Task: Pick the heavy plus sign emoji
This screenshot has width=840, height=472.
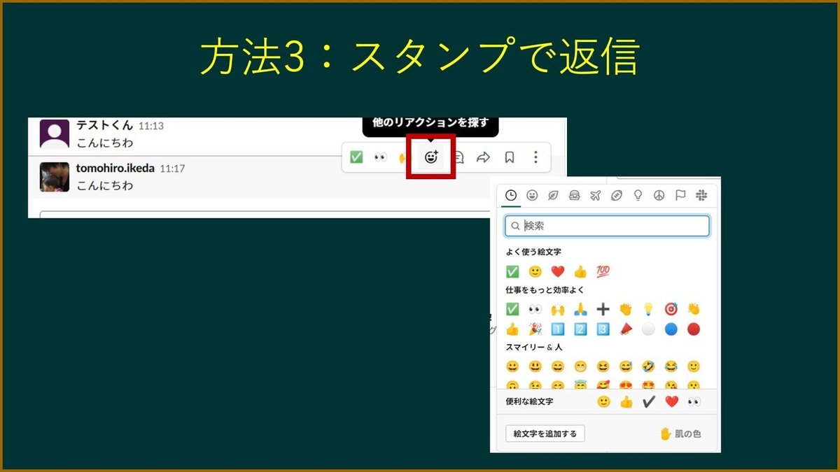Action: tap(603, 309)
